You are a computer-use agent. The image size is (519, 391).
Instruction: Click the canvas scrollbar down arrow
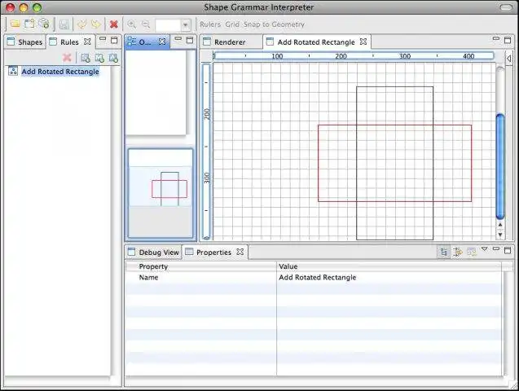click(x=500, y=235)
